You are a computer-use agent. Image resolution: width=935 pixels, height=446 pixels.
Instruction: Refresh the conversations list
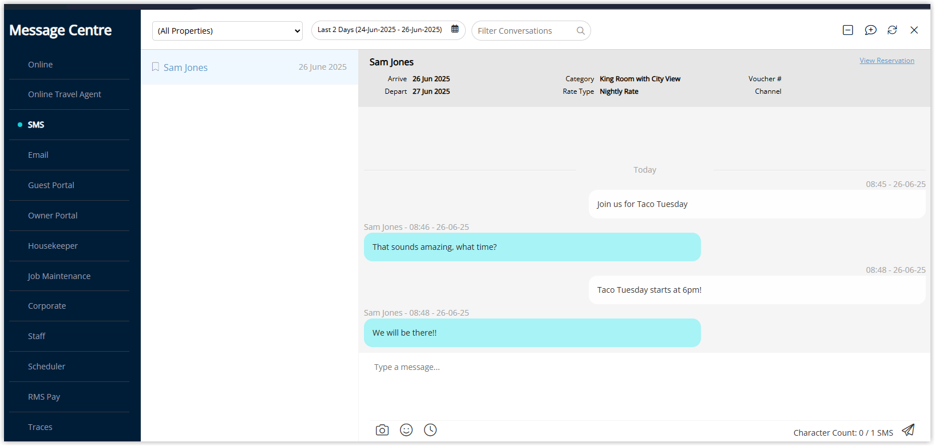tap(892, 30)
